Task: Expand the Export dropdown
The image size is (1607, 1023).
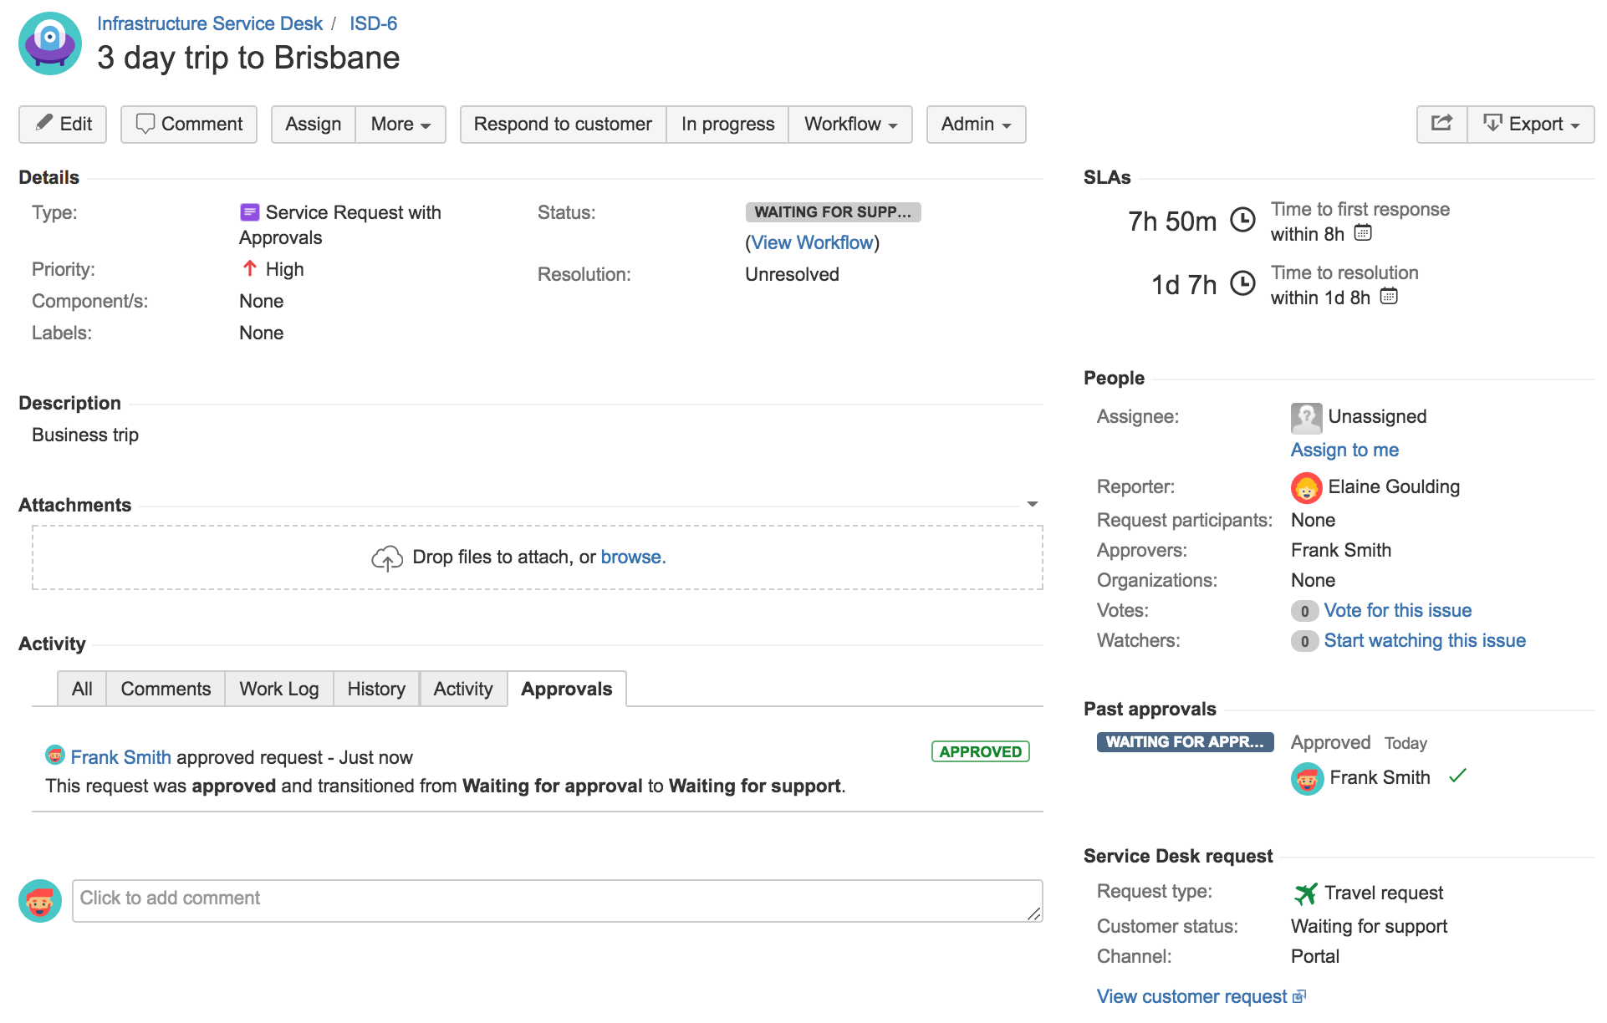Action: click(1532, 125)
